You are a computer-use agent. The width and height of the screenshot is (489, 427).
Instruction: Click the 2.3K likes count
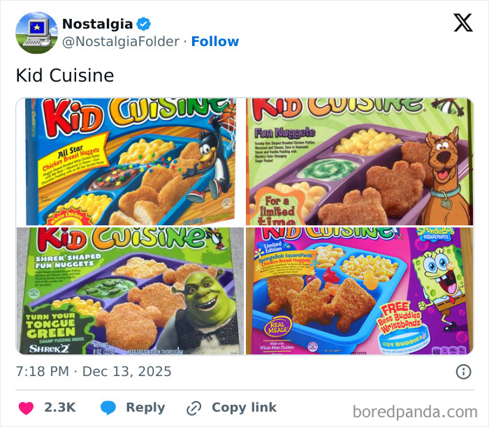(59, 408)
